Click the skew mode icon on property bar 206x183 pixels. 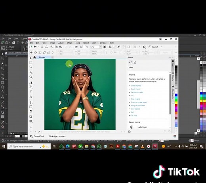(44, 53)
